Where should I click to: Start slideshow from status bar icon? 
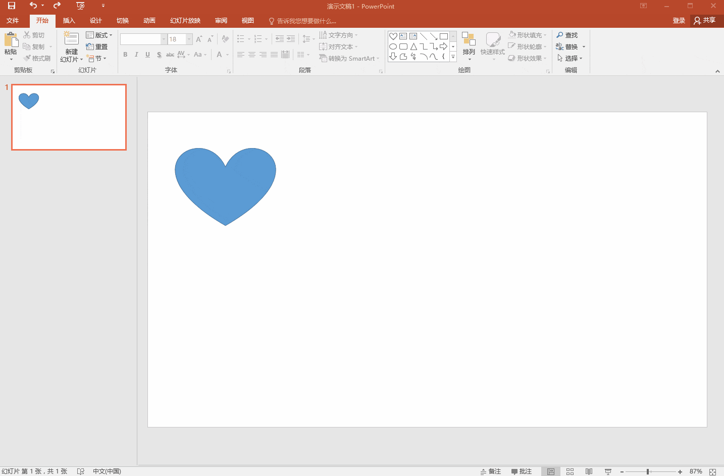(x=608, y=471)
